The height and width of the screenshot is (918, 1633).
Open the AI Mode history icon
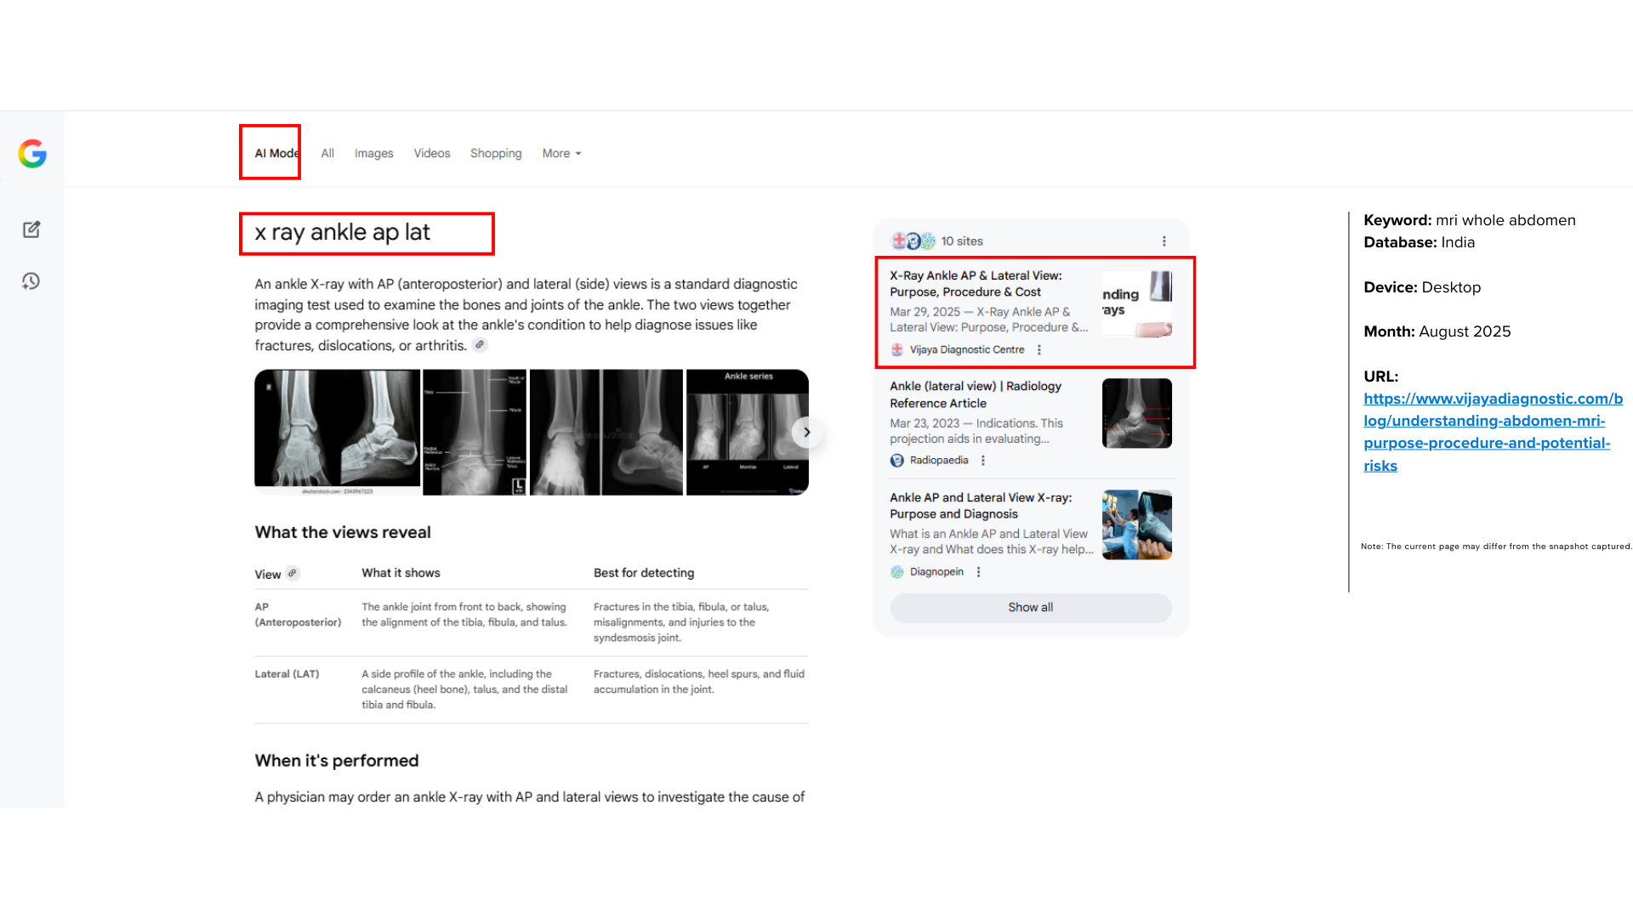(31, 281)
